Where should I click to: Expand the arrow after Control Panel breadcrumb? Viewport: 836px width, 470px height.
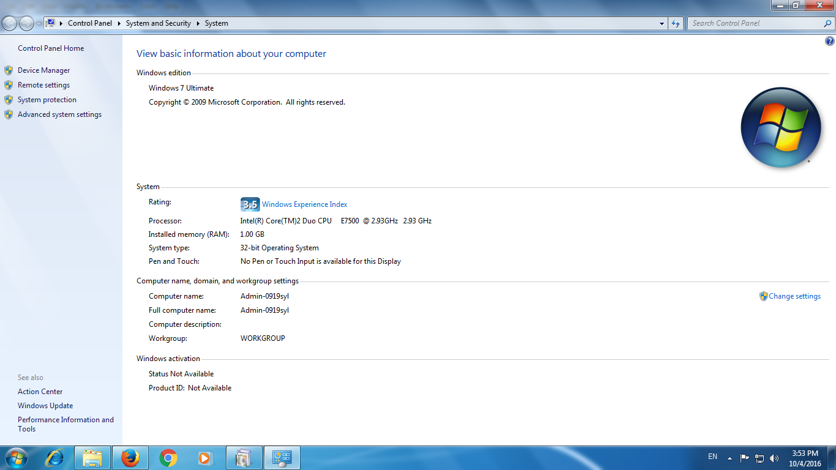(119, 23)
